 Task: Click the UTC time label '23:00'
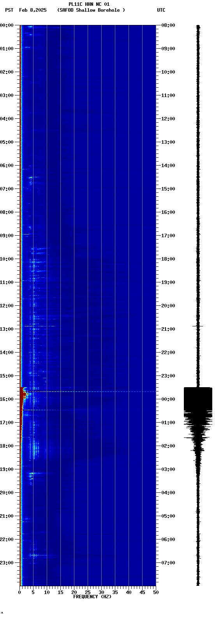(168, 376)
